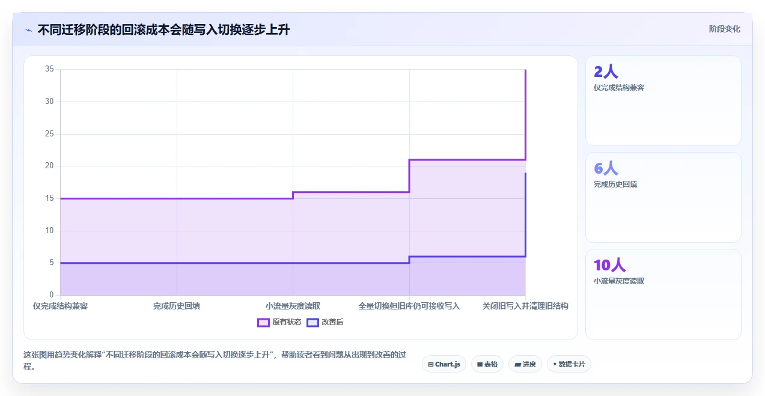The width and height of the screenshot is (765, 396).
Task: Open the 2人 仅完成结构兼容 data card
Action: pyautogui.click(x=663, y=101)
